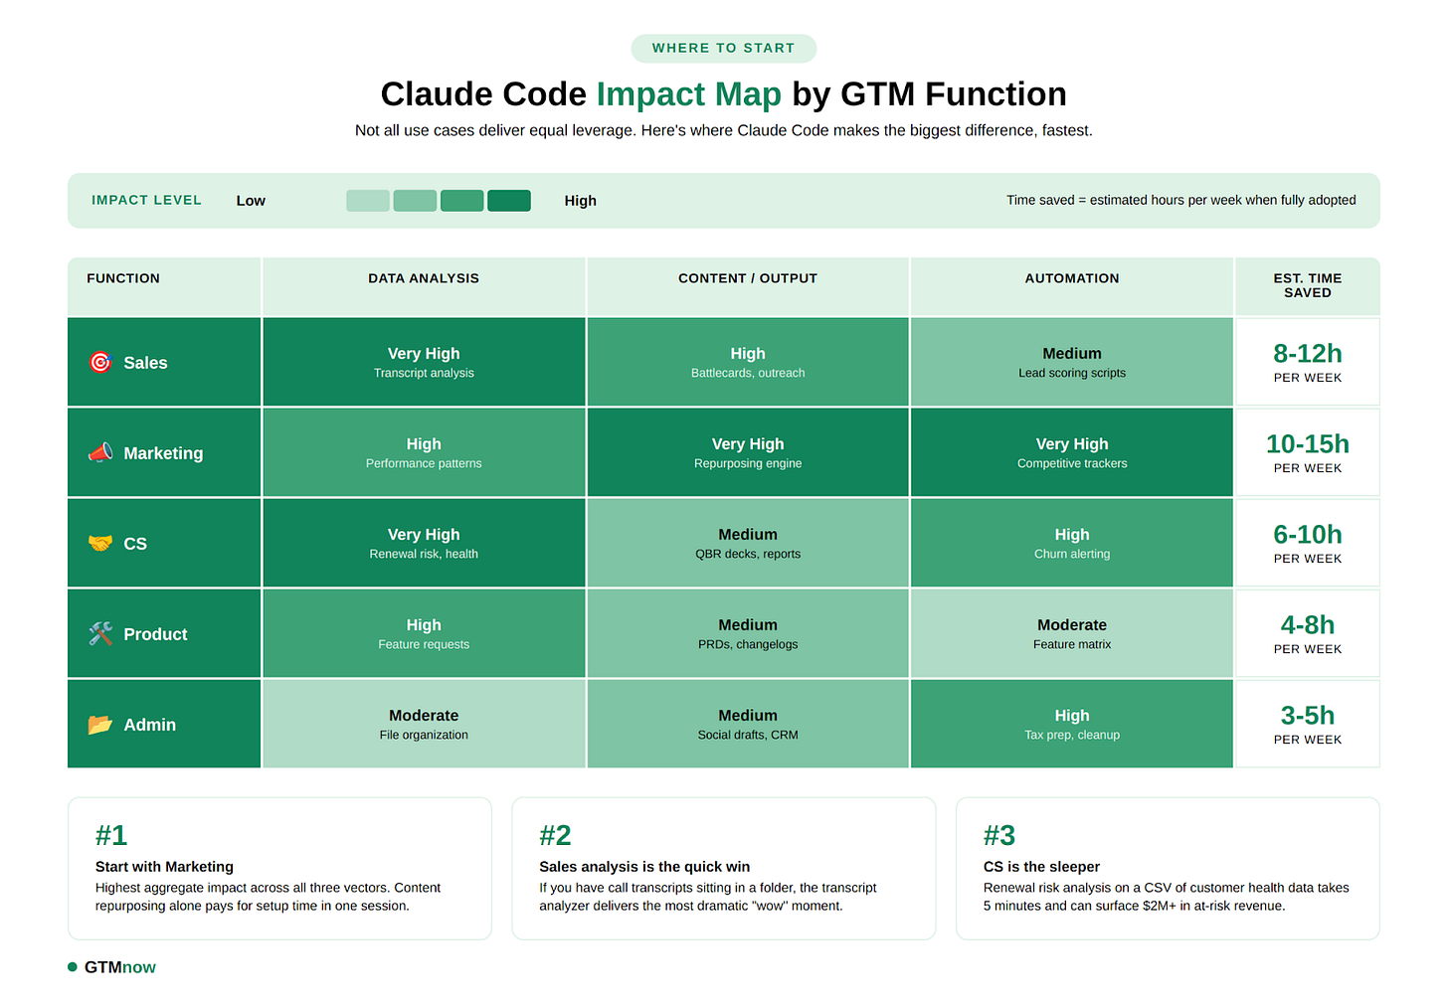1448x1007 pixels.
Task: Select the lightest green impact swatch
Action: [367, 201]
